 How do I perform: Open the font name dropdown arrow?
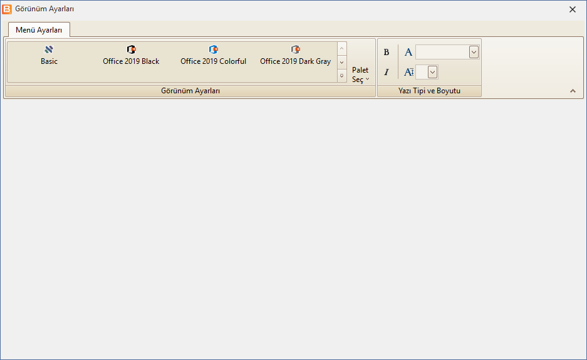tap(474, 52)
